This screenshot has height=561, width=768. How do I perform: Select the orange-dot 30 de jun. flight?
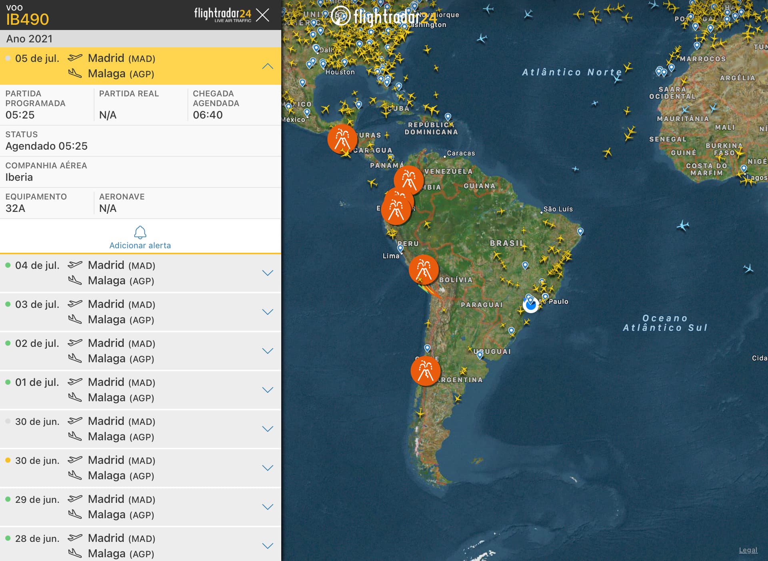click(x=121, y=467)
